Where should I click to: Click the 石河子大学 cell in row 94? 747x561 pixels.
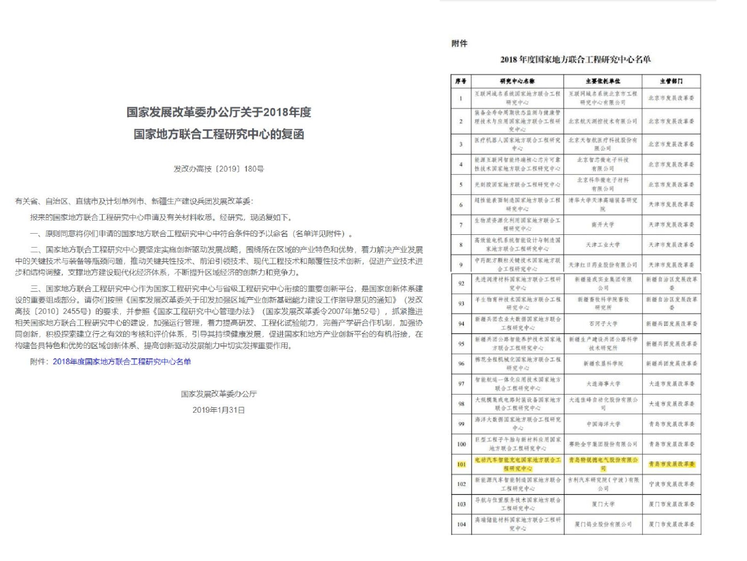(603, 324)
